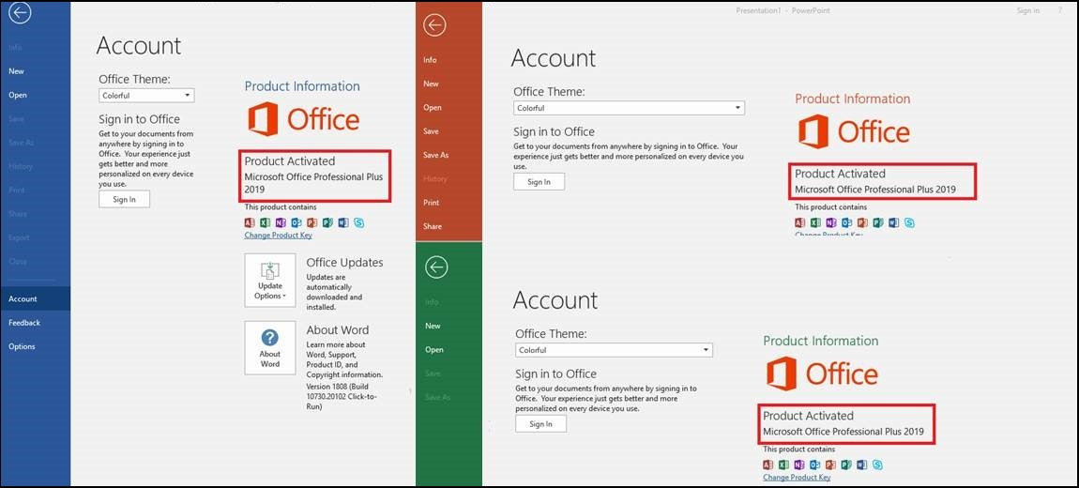Select Print in the orange PowerPoint sidebar

pyautogui.click(x=432, y=203)
